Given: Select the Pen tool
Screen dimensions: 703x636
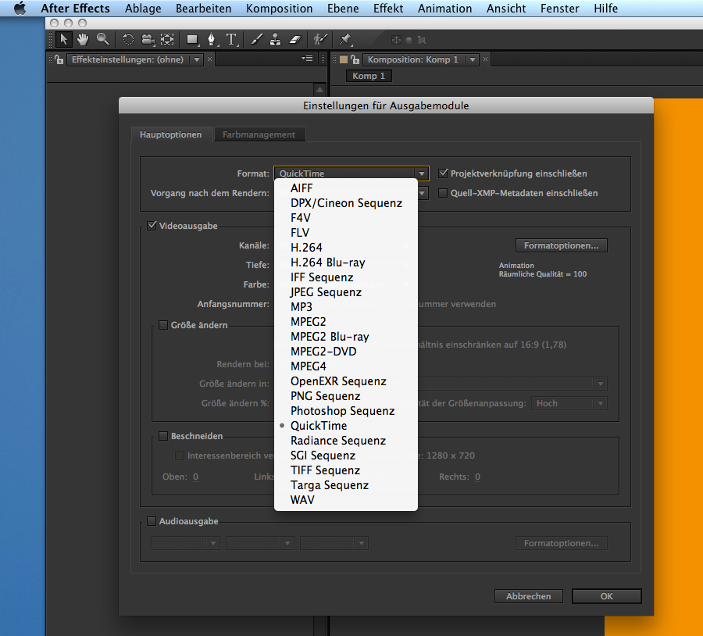Looking at the screenshot, I should [x=212, y=40].
